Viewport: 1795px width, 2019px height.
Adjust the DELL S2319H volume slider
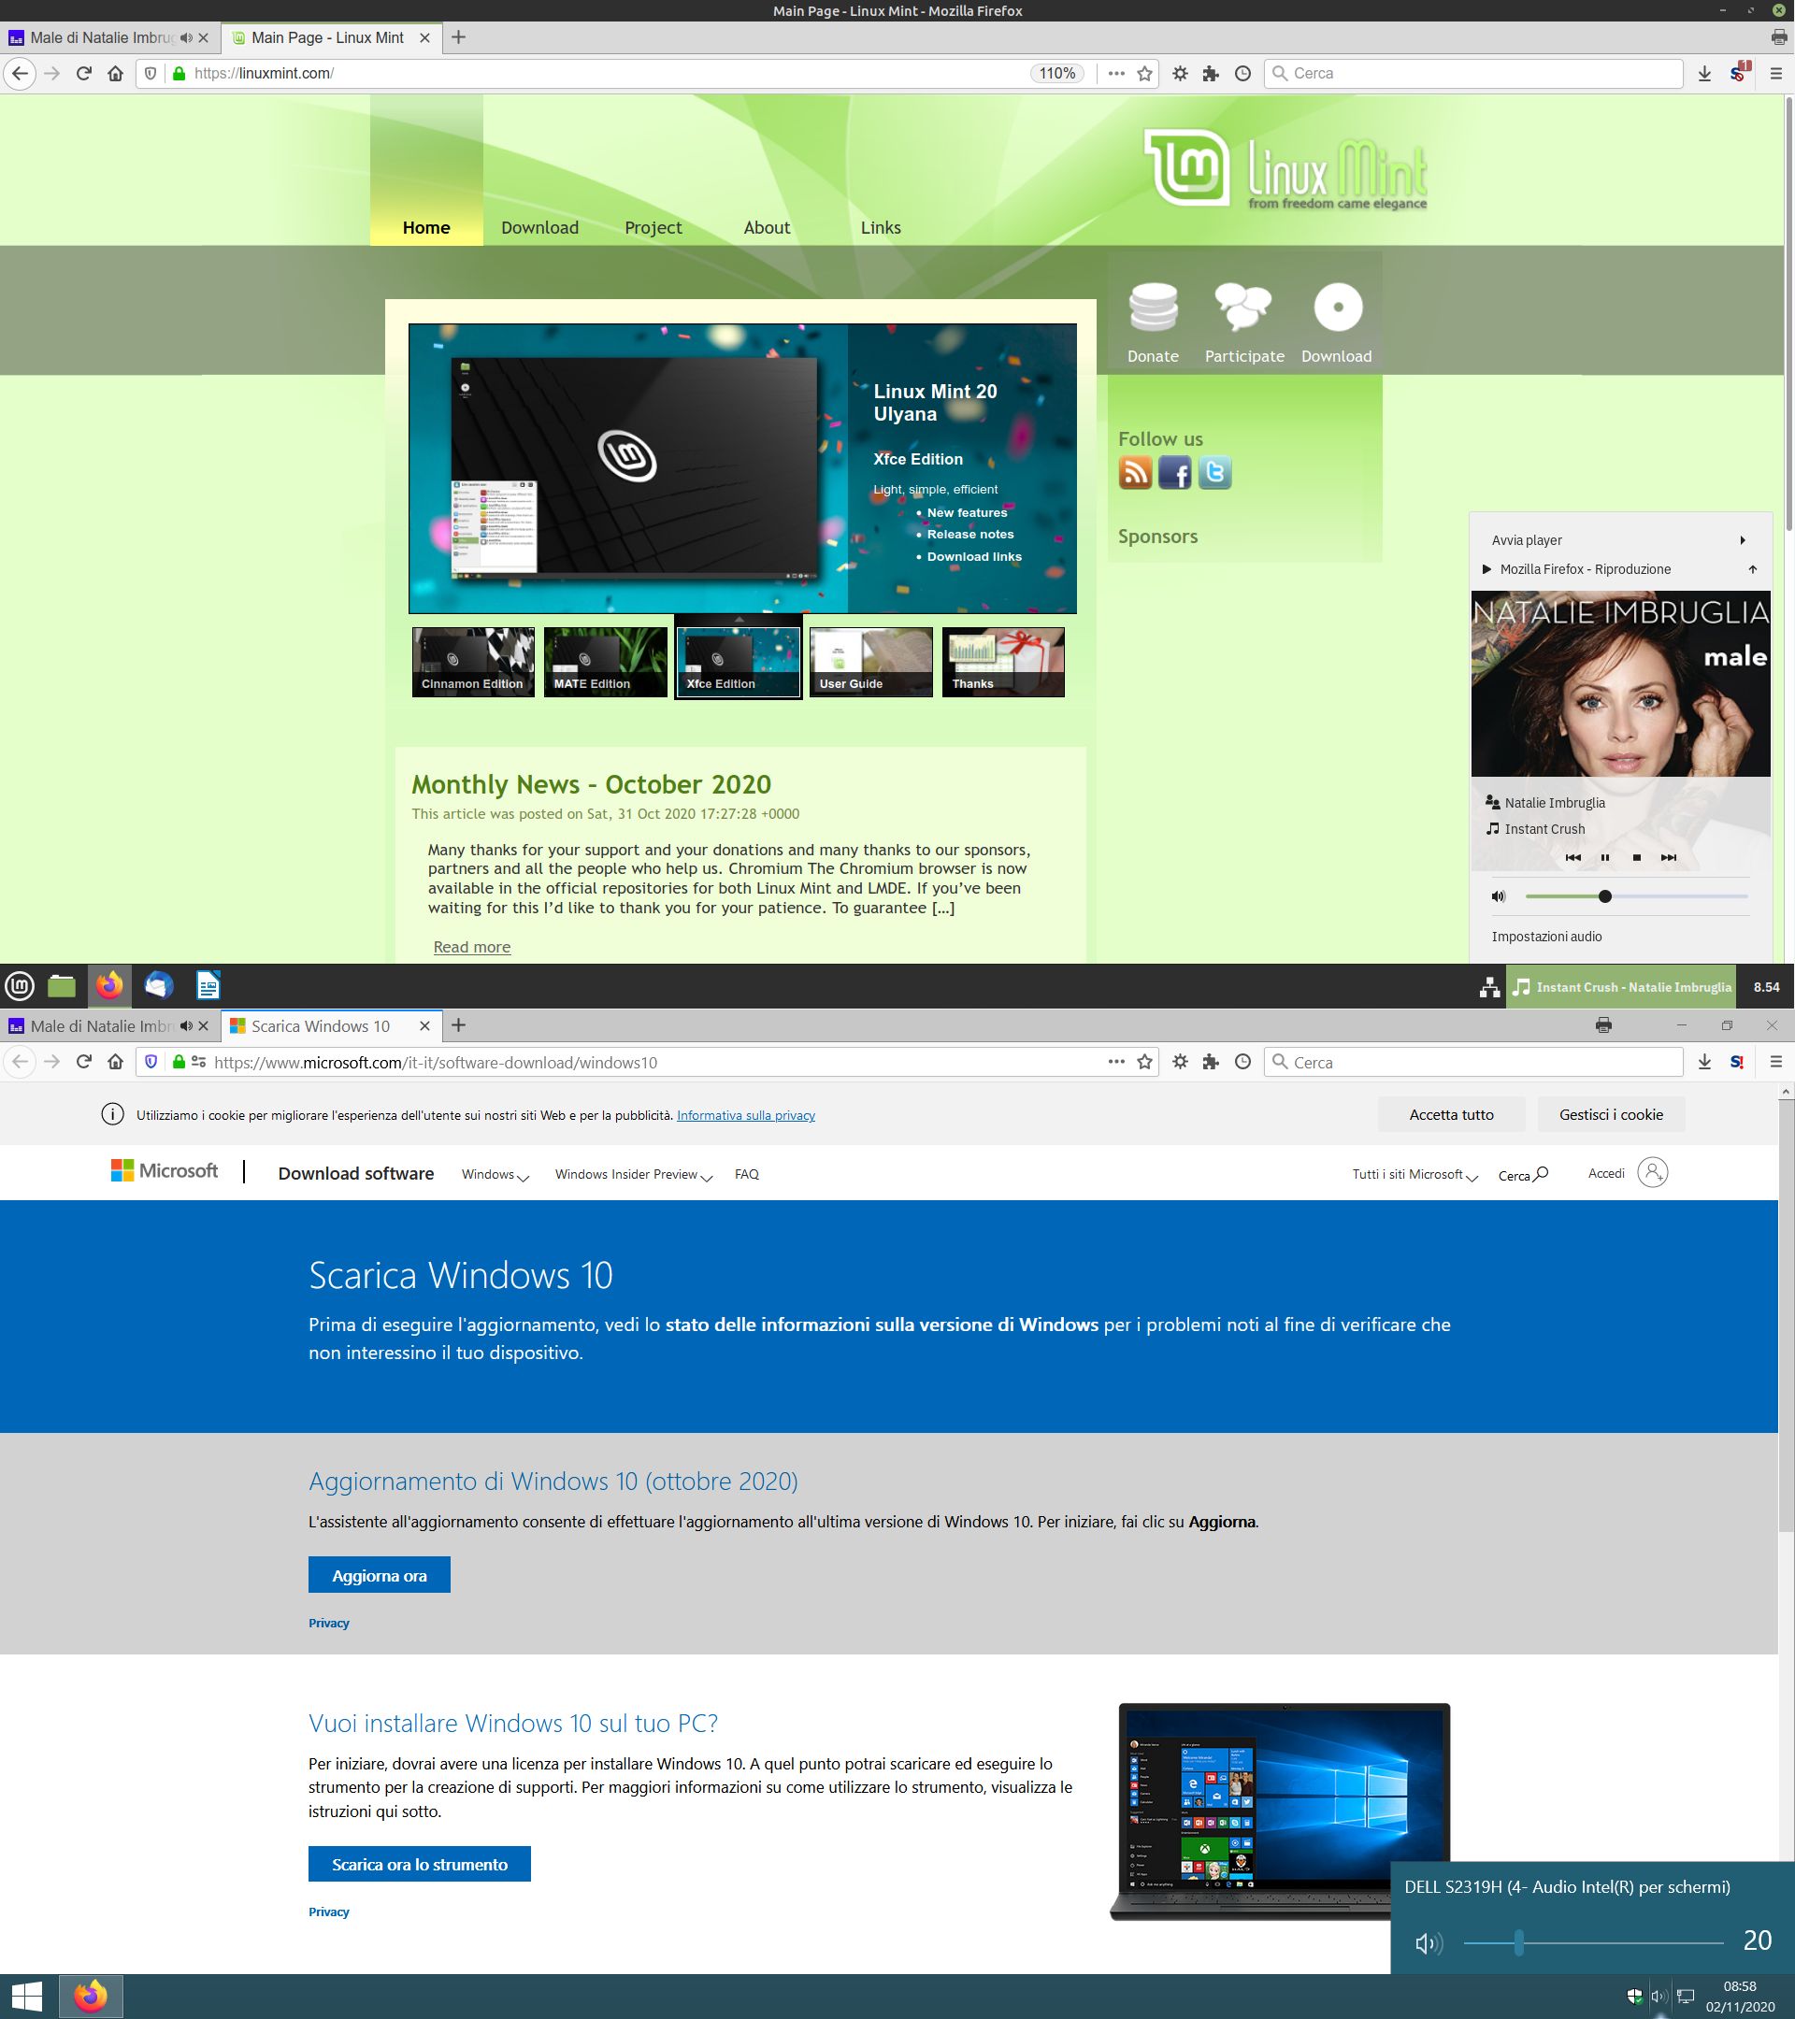point(1594,1943)
